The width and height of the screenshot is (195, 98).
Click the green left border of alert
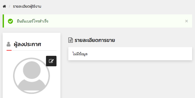click(3, 21)
